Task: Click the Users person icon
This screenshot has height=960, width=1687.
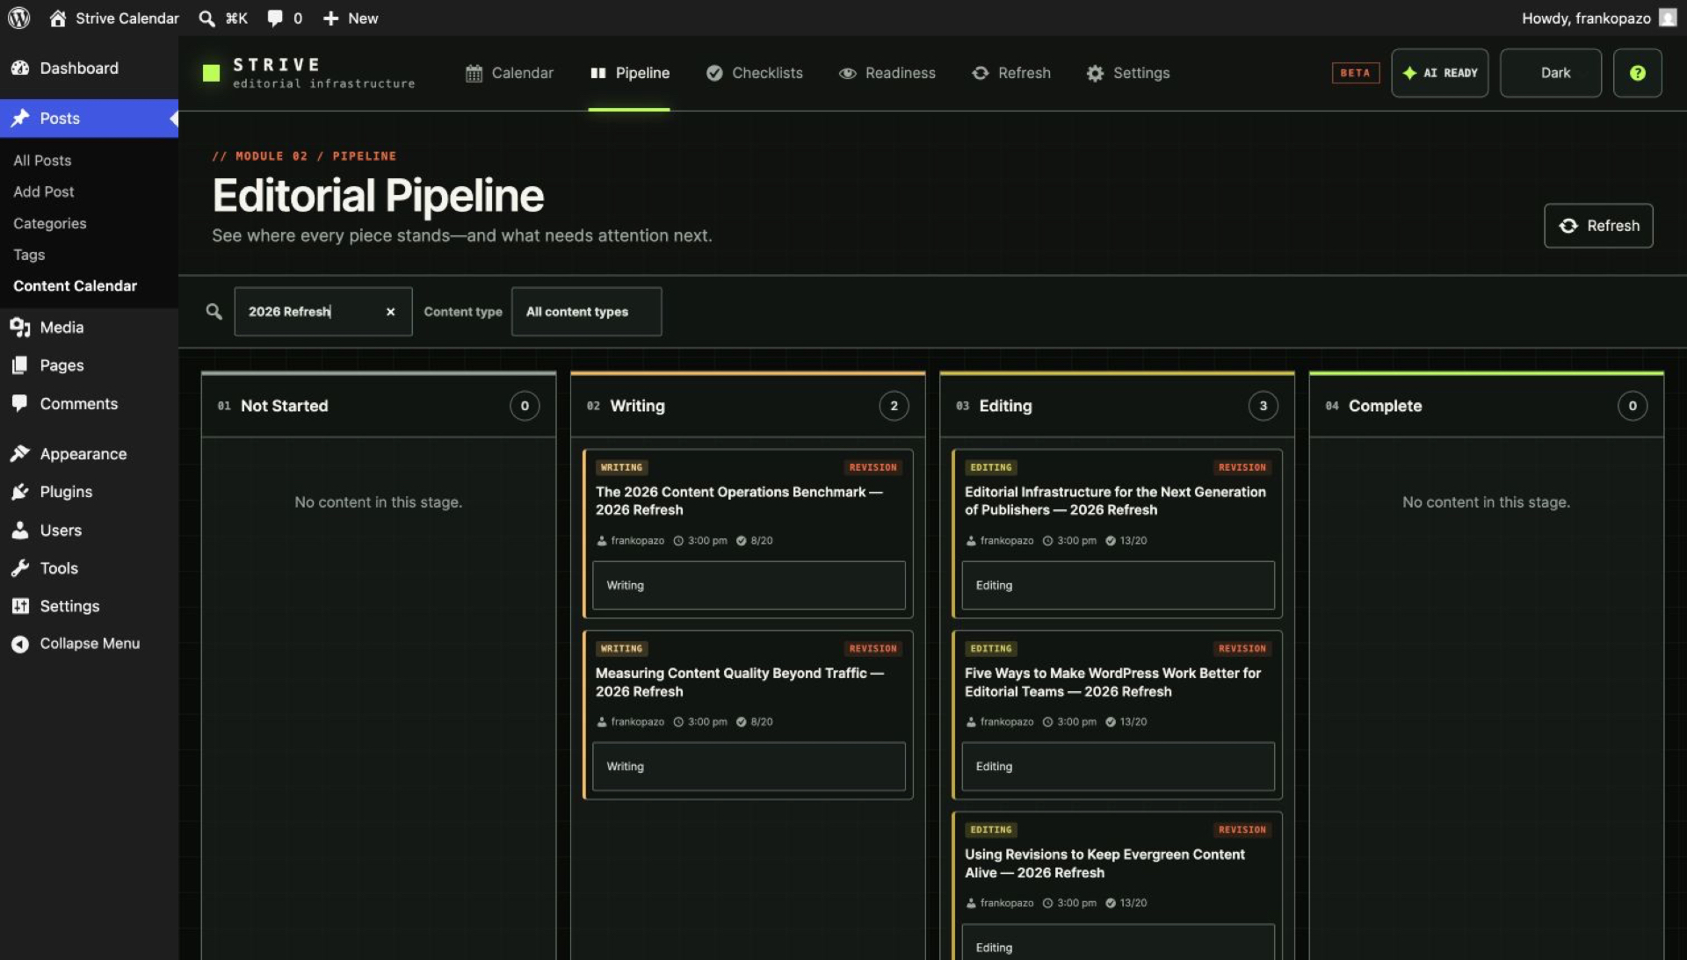Action: 20,530
